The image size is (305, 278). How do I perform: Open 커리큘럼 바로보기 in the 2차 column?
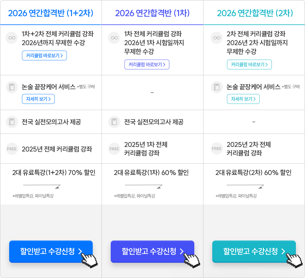[249, 65]
